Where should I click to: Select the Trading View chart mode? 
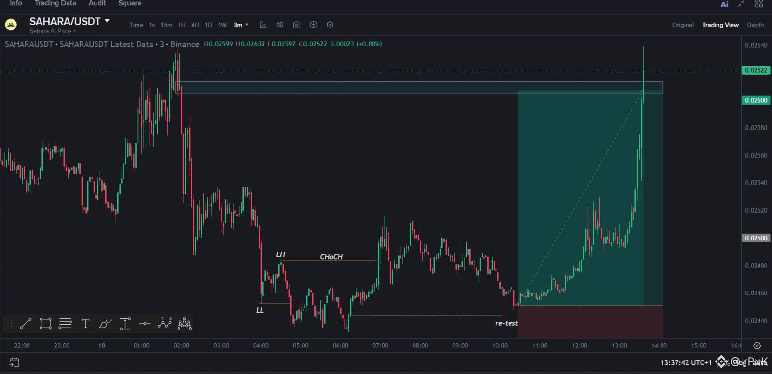(720, 25)
